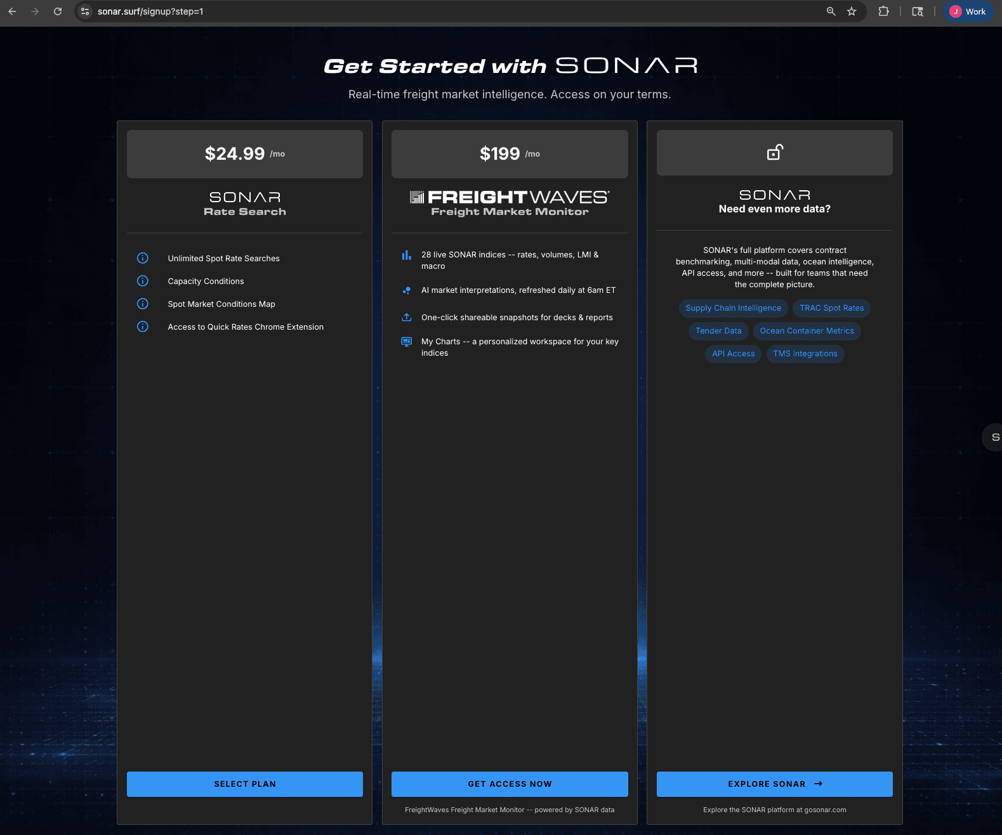Select the TRAC Spot Rates tag
Screen dimensions: 1002x835
click(x=832, y=308)
